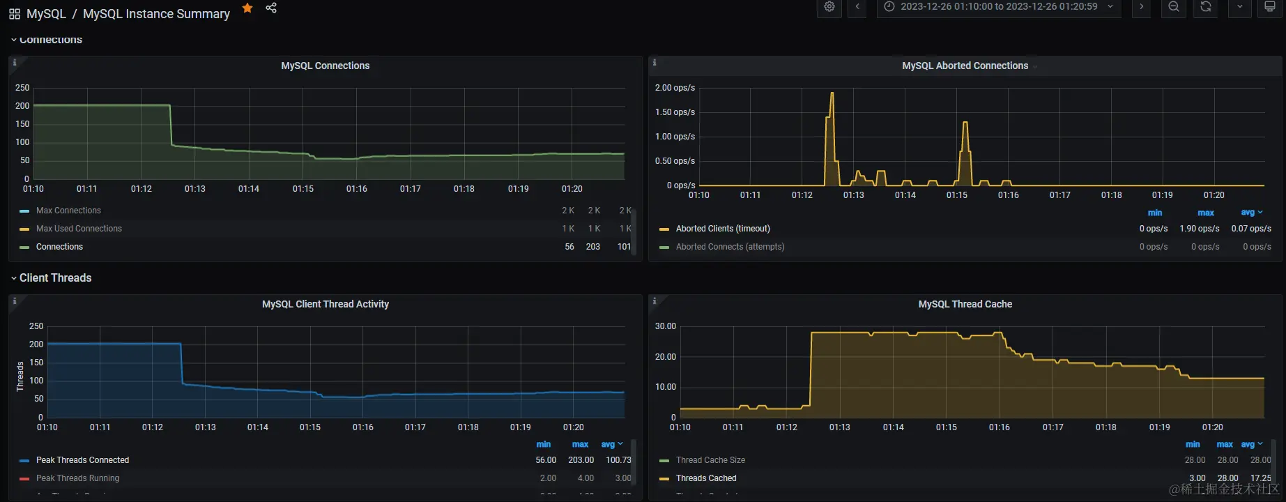Sort Thread Cache legend by avg

[x=1253, y=444]
